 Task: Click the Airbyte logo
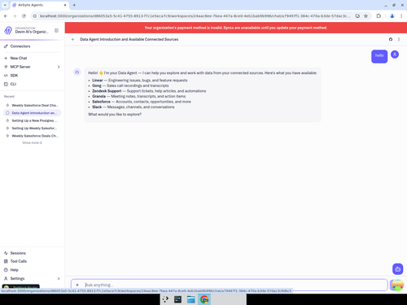click(8, 30)
